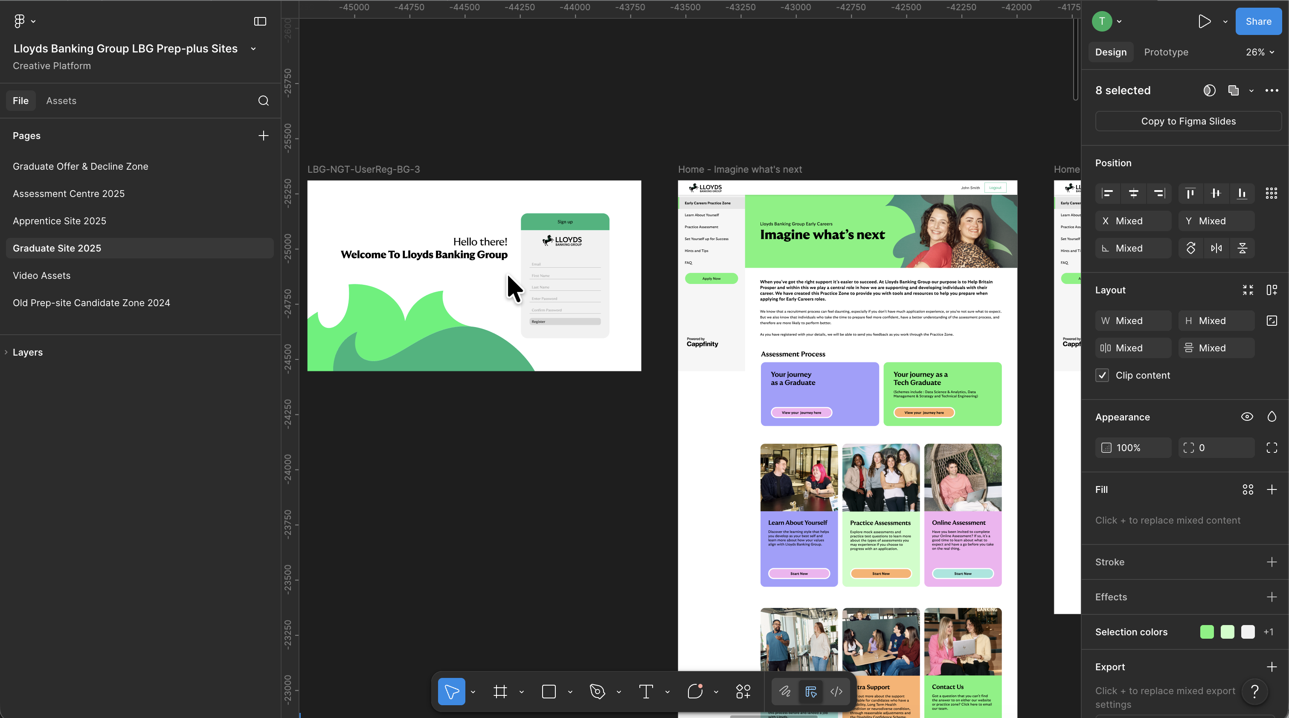Click the Present play icon
The height and width of the screenshot is (718, 1289).
1205,21
